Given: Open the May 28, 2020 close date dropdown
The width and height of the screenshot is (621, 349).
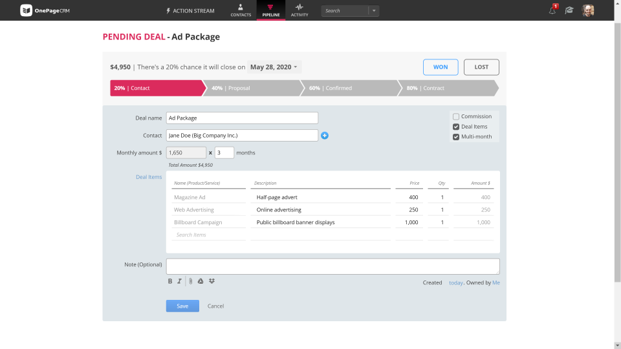Looking at the screenshot, I should tap(274, 67).
